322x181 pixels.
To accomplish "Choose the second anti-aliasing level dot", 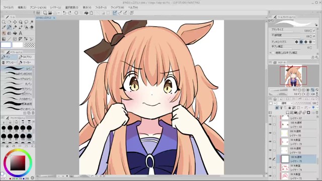I will (x=301, y=42).
